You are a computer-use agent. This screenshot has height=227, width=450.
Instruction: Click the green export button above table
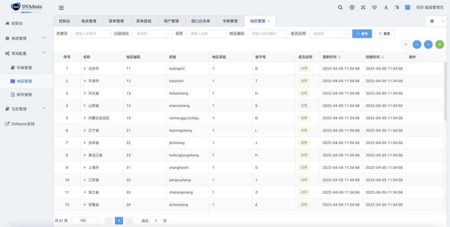point(440,45)
